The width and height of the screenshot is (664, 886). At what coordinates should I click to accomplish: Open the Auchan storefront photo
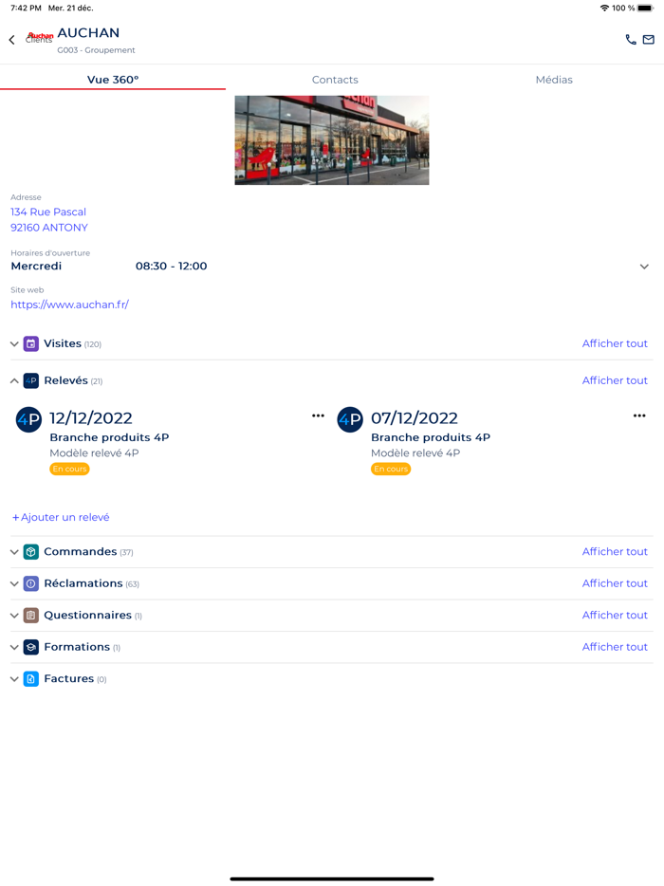pyautogui.click(x=332, y=140)
